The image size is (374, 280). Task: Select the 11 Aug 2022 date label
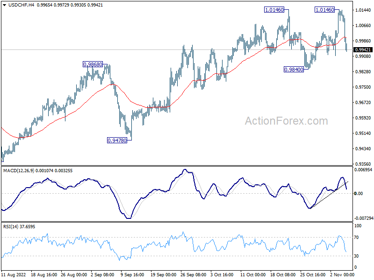14,275
